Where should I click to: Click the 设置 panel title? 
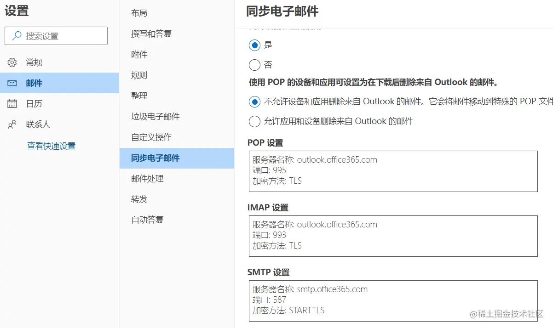click(x=17, y=11)
